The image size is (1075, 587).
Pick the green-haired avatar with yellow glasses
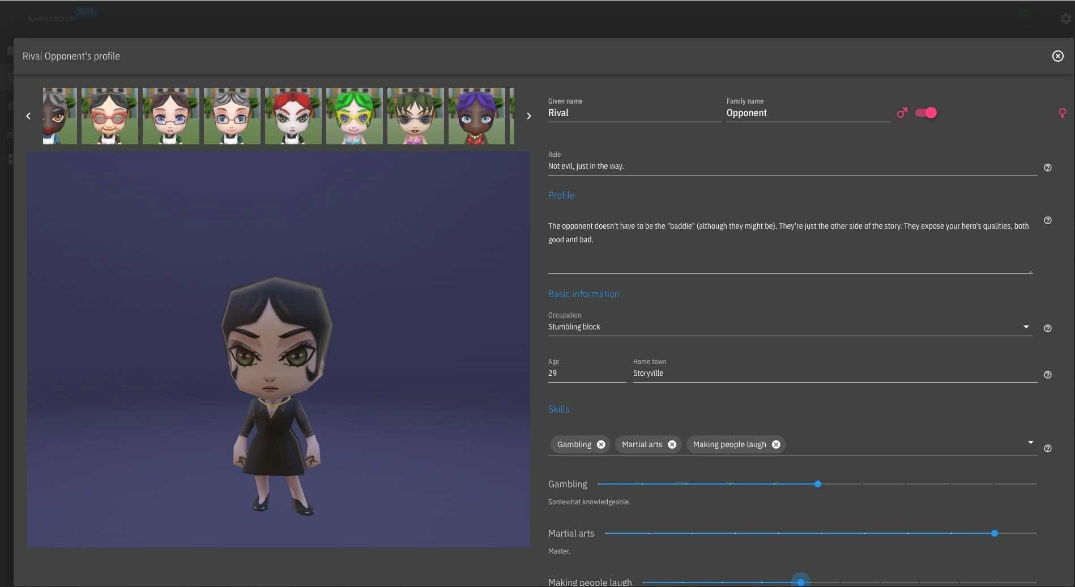pyautogui.click(x=355, y=116)
